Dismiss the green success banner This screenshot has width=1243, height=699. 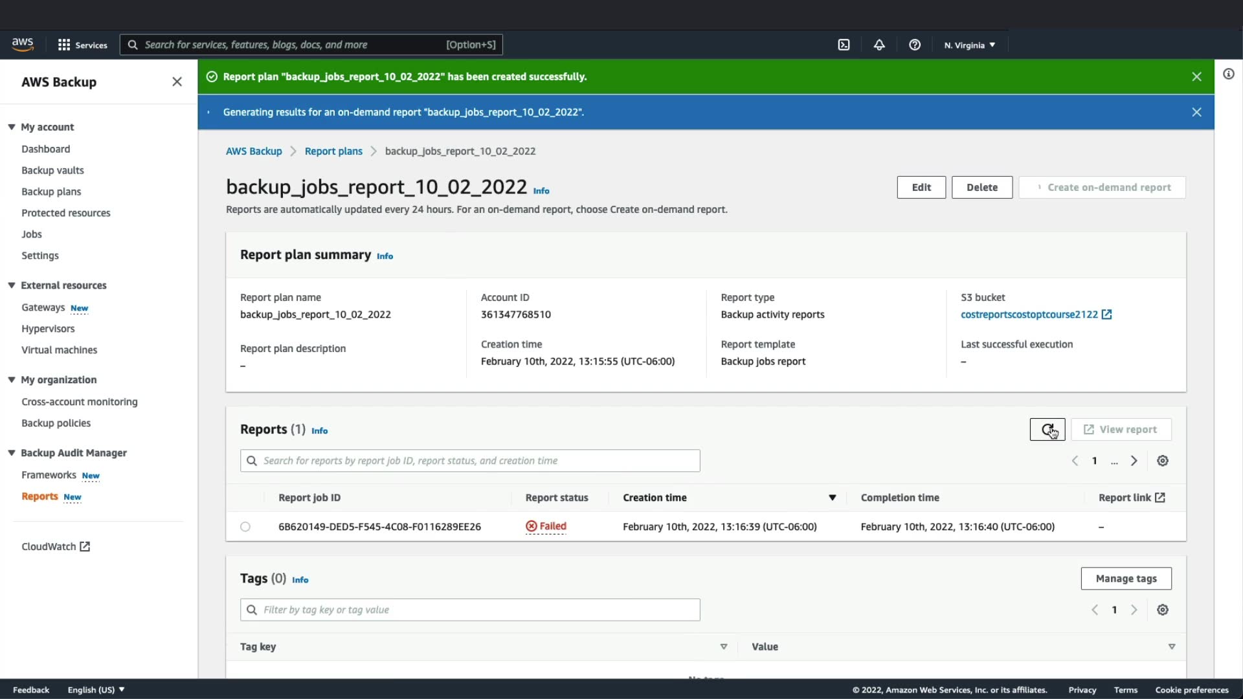click(x=1196, y=76)
